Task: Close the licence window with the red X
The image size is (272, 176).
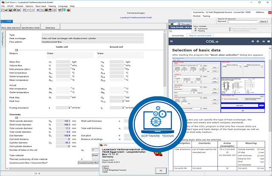Action: [270, 12]
